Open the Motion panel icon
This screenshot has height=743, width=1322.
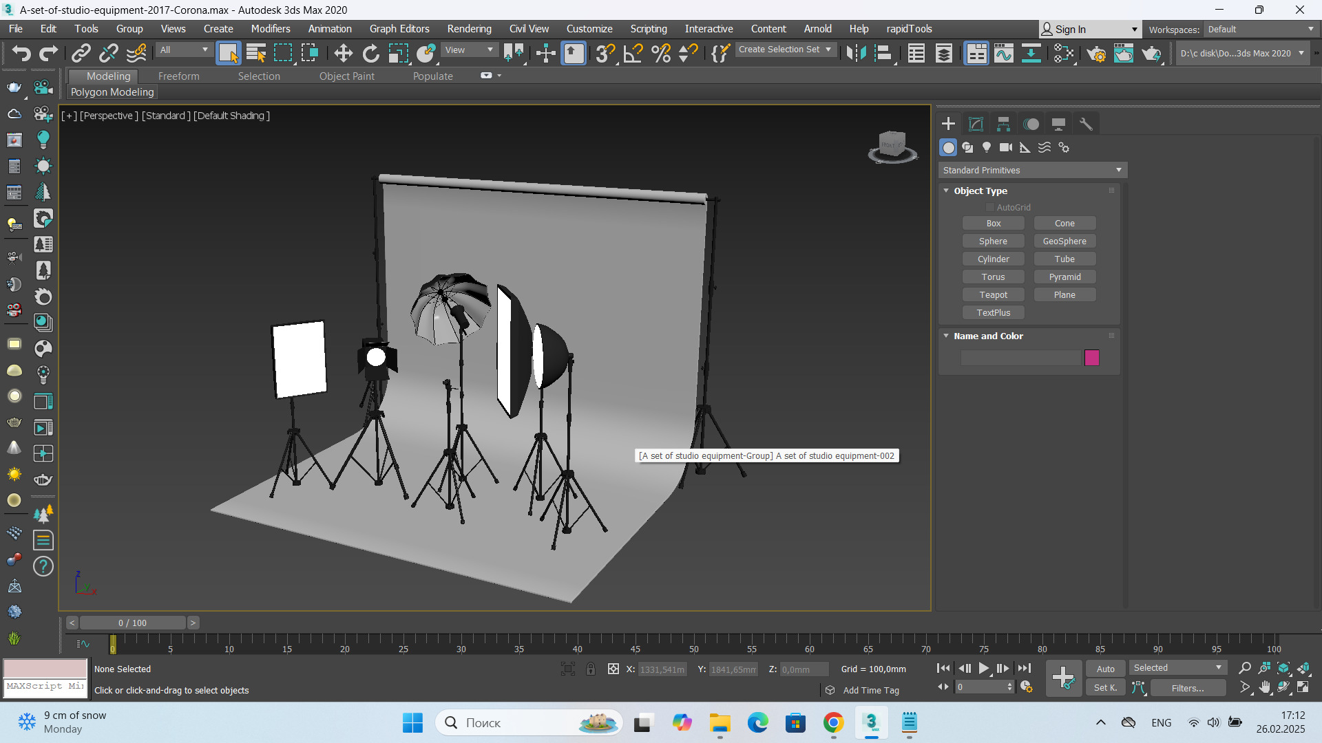[x=1031, y=124]
